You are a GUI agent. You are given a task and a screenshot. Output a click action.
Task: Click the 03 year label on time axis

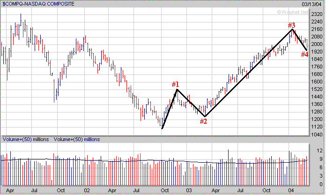[x=189, y=190]
